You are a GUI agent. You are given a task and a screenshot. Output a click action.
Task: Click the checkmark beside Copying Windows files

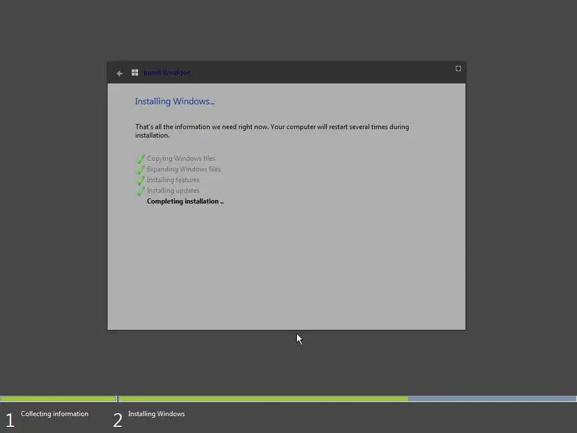click(140, 158)
